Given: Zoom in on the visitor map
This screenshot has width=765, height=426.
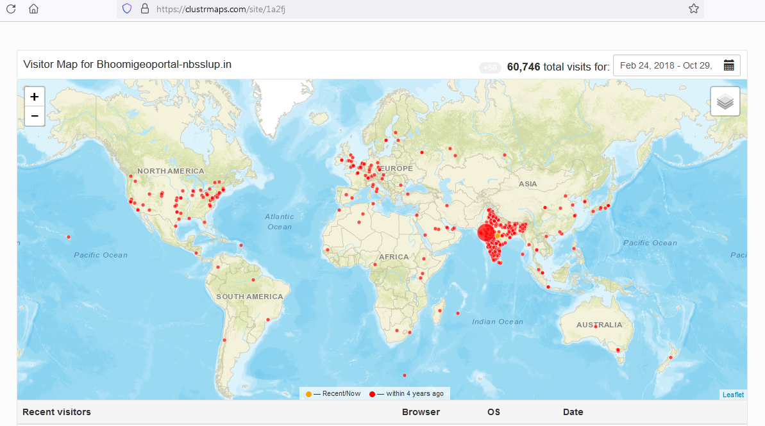Looking at the screenshot, I should tap(35, 97).
